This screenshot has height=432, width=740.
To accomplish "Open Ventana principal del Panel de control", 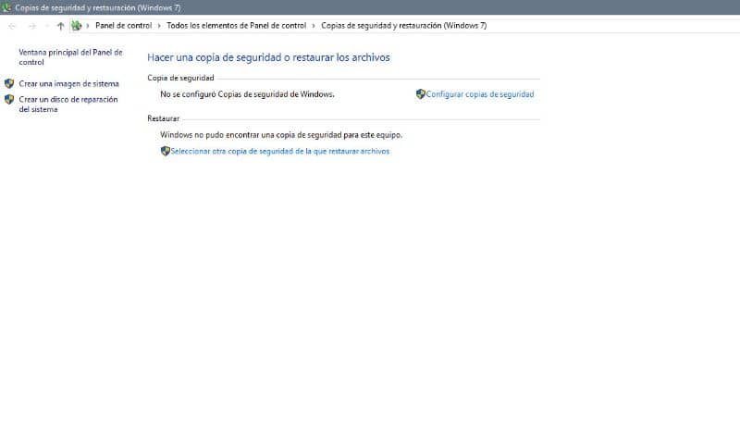I will [x=70, y=57].
